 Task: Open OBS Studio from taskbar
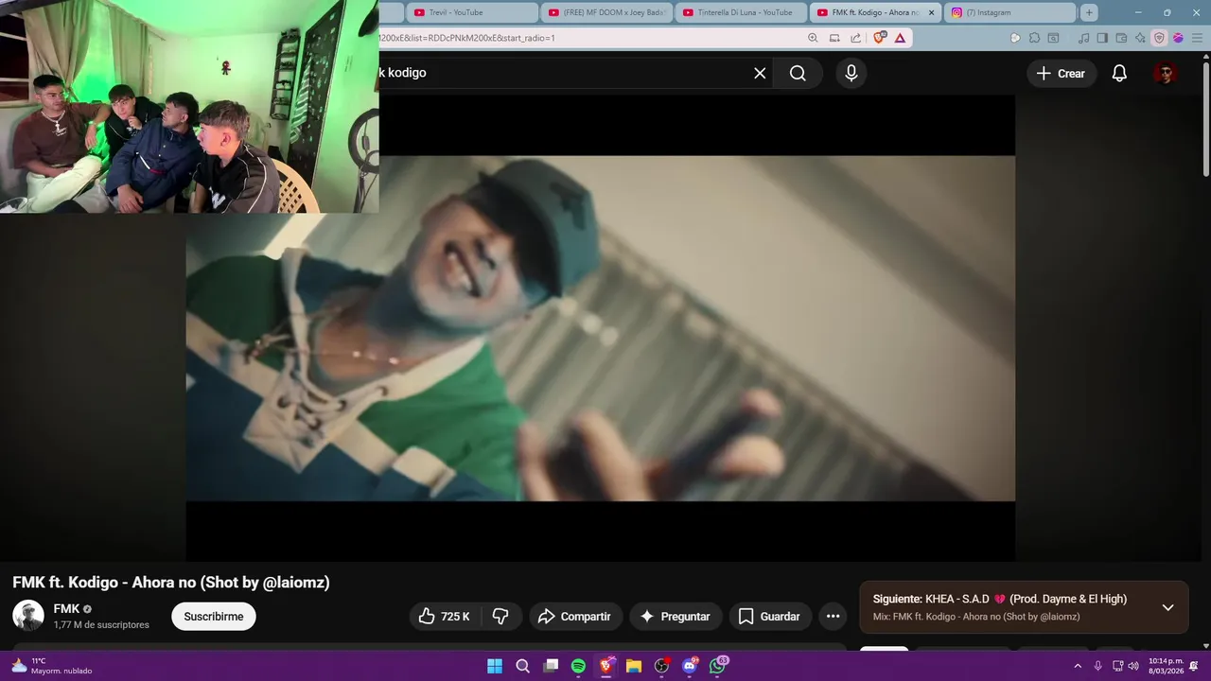(661, 666)
